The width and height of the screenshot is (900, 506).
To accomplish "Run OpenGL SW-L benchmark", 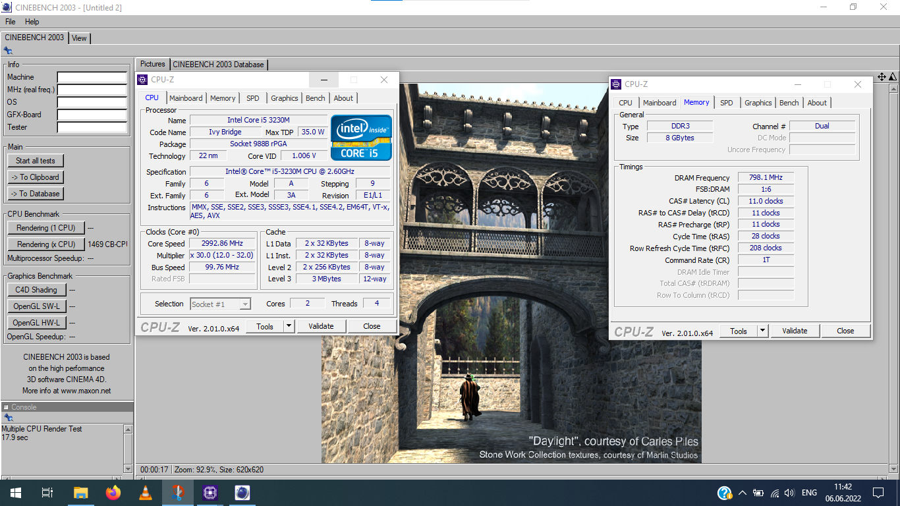I will point(36,306).
